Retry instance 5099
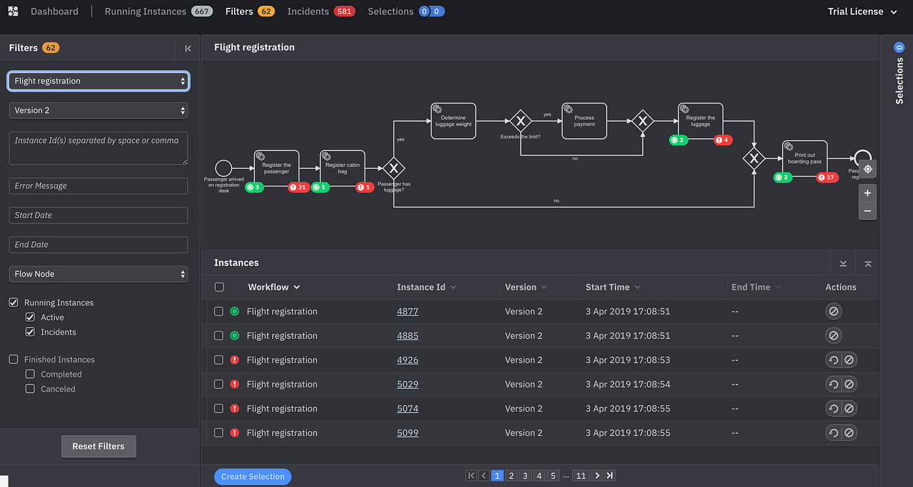The image size is (913, 487). [833, 433]
